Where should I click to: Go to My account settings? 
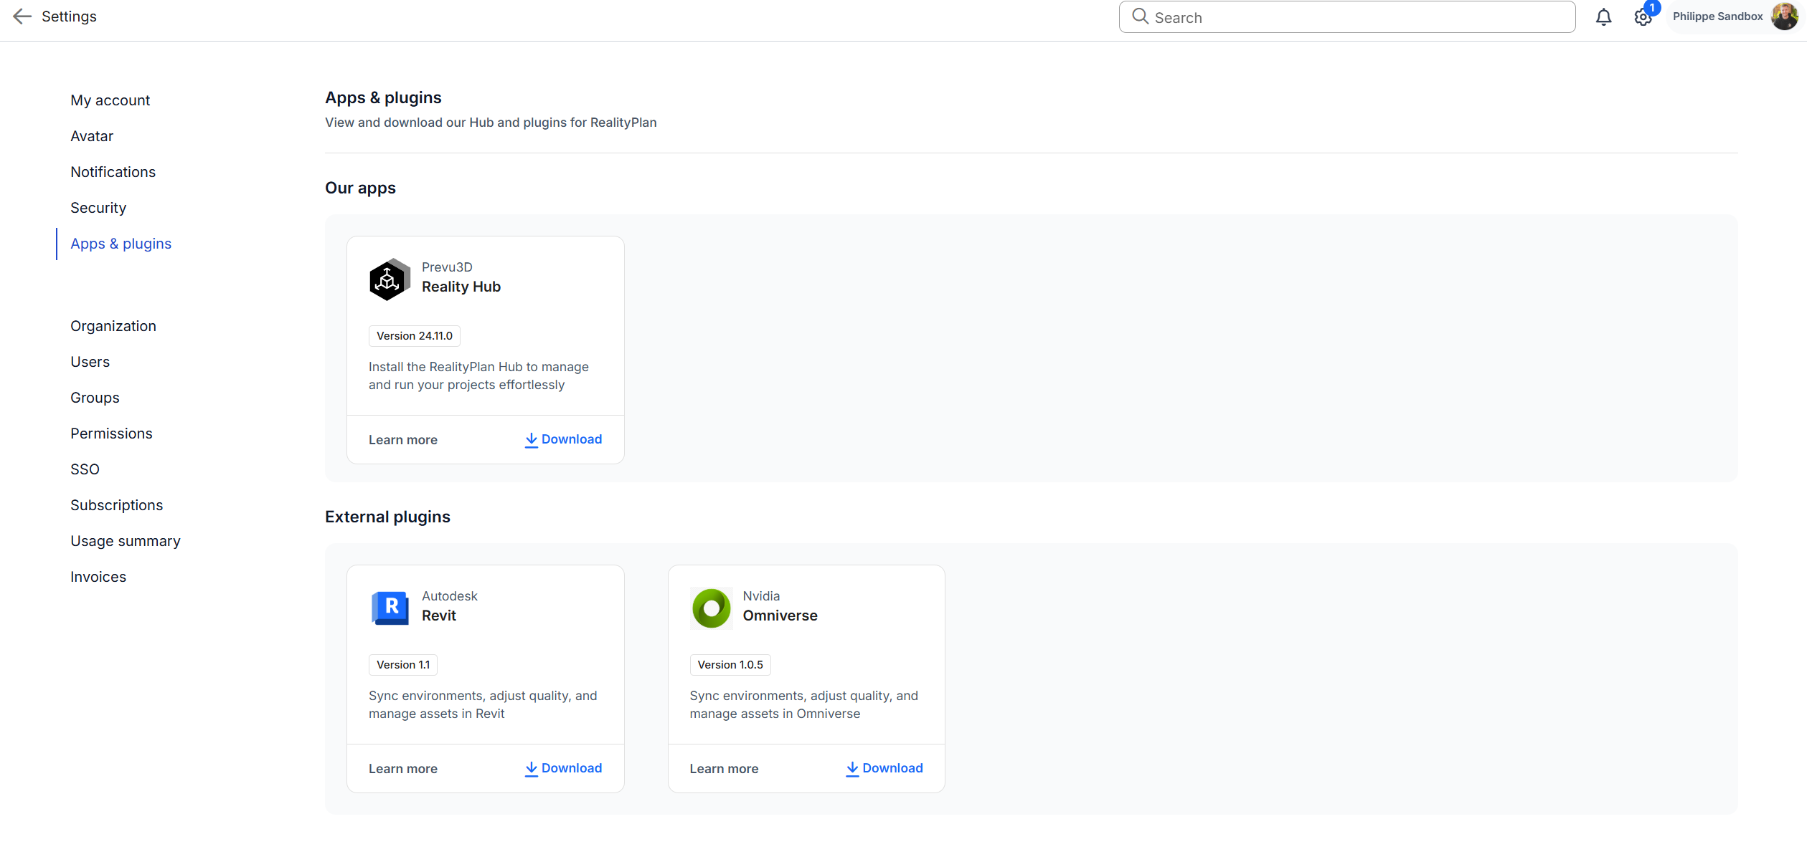click(x=110, y=100)
